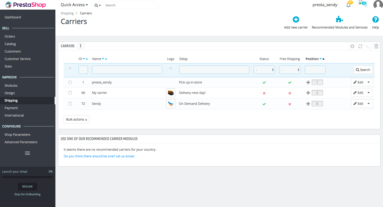383x207 pixels.
Task: Open Modules in the sidebar
Action: [11, 86]
